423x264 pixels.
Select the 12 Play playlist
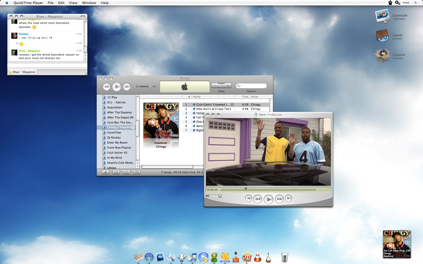[112, 97]
